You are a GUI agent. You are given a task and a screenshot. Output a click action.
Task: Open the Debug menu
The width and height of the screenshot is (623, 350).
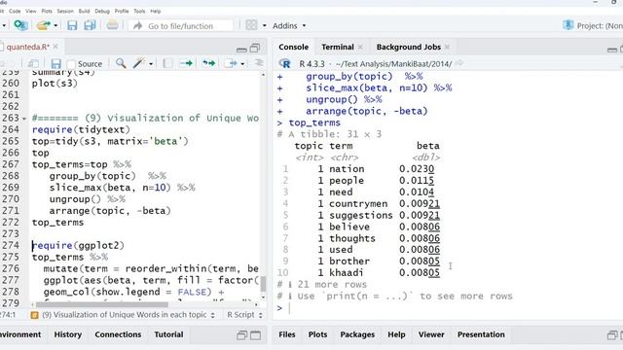click(102, 11)
